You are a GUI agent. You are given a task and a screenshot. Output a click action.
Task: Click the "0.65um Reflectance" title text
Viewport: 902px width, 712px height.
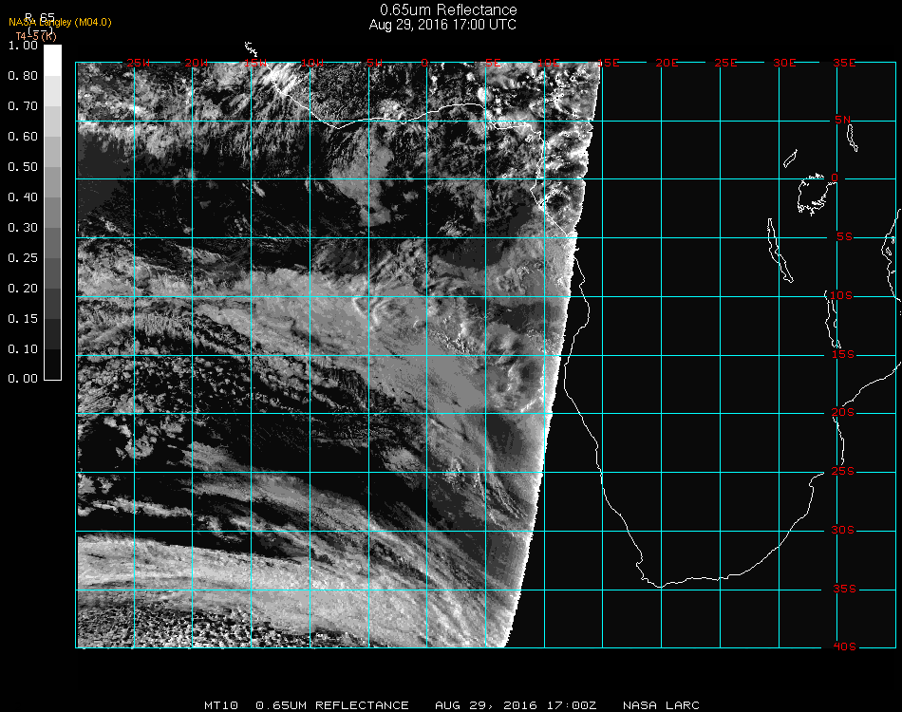click(448, 9)
